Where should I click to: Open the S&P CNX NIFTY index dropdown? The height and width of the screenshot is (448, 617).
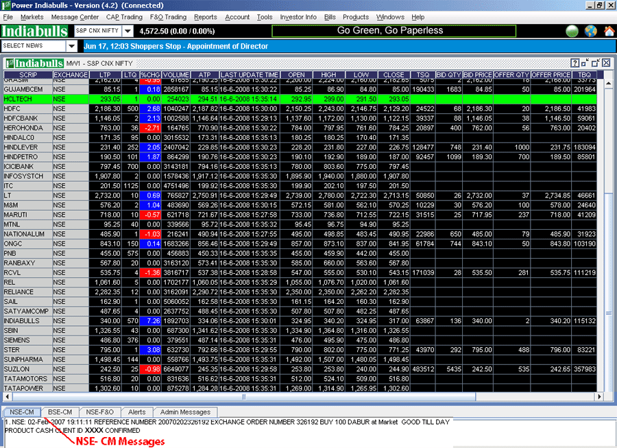coord(128,31)
